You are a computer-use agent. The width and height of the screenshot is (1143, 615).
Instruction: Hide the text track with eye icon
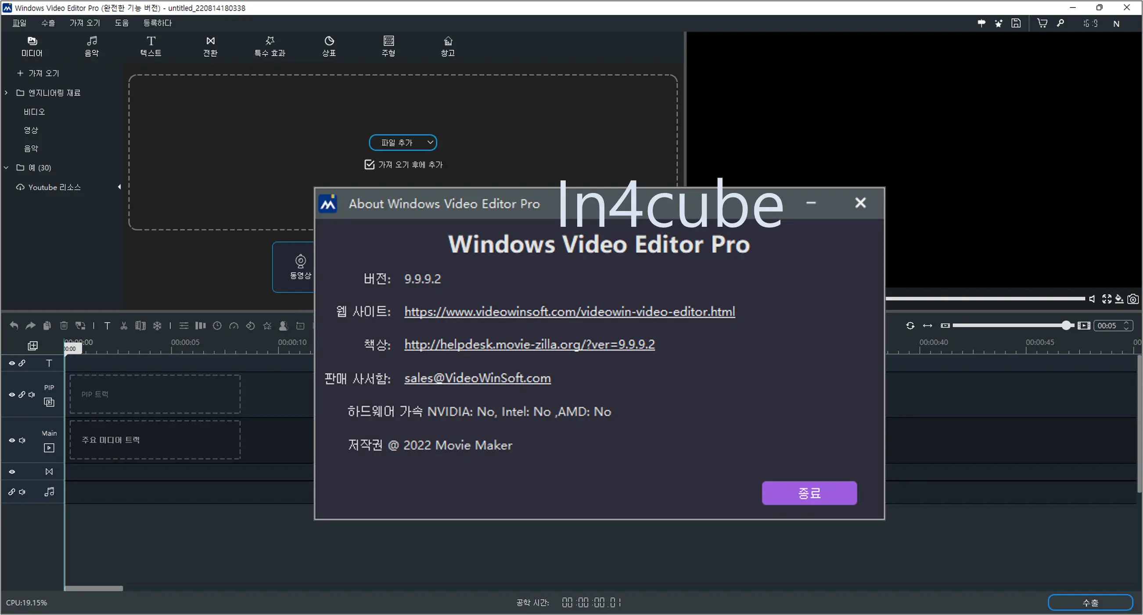[12, 364]
